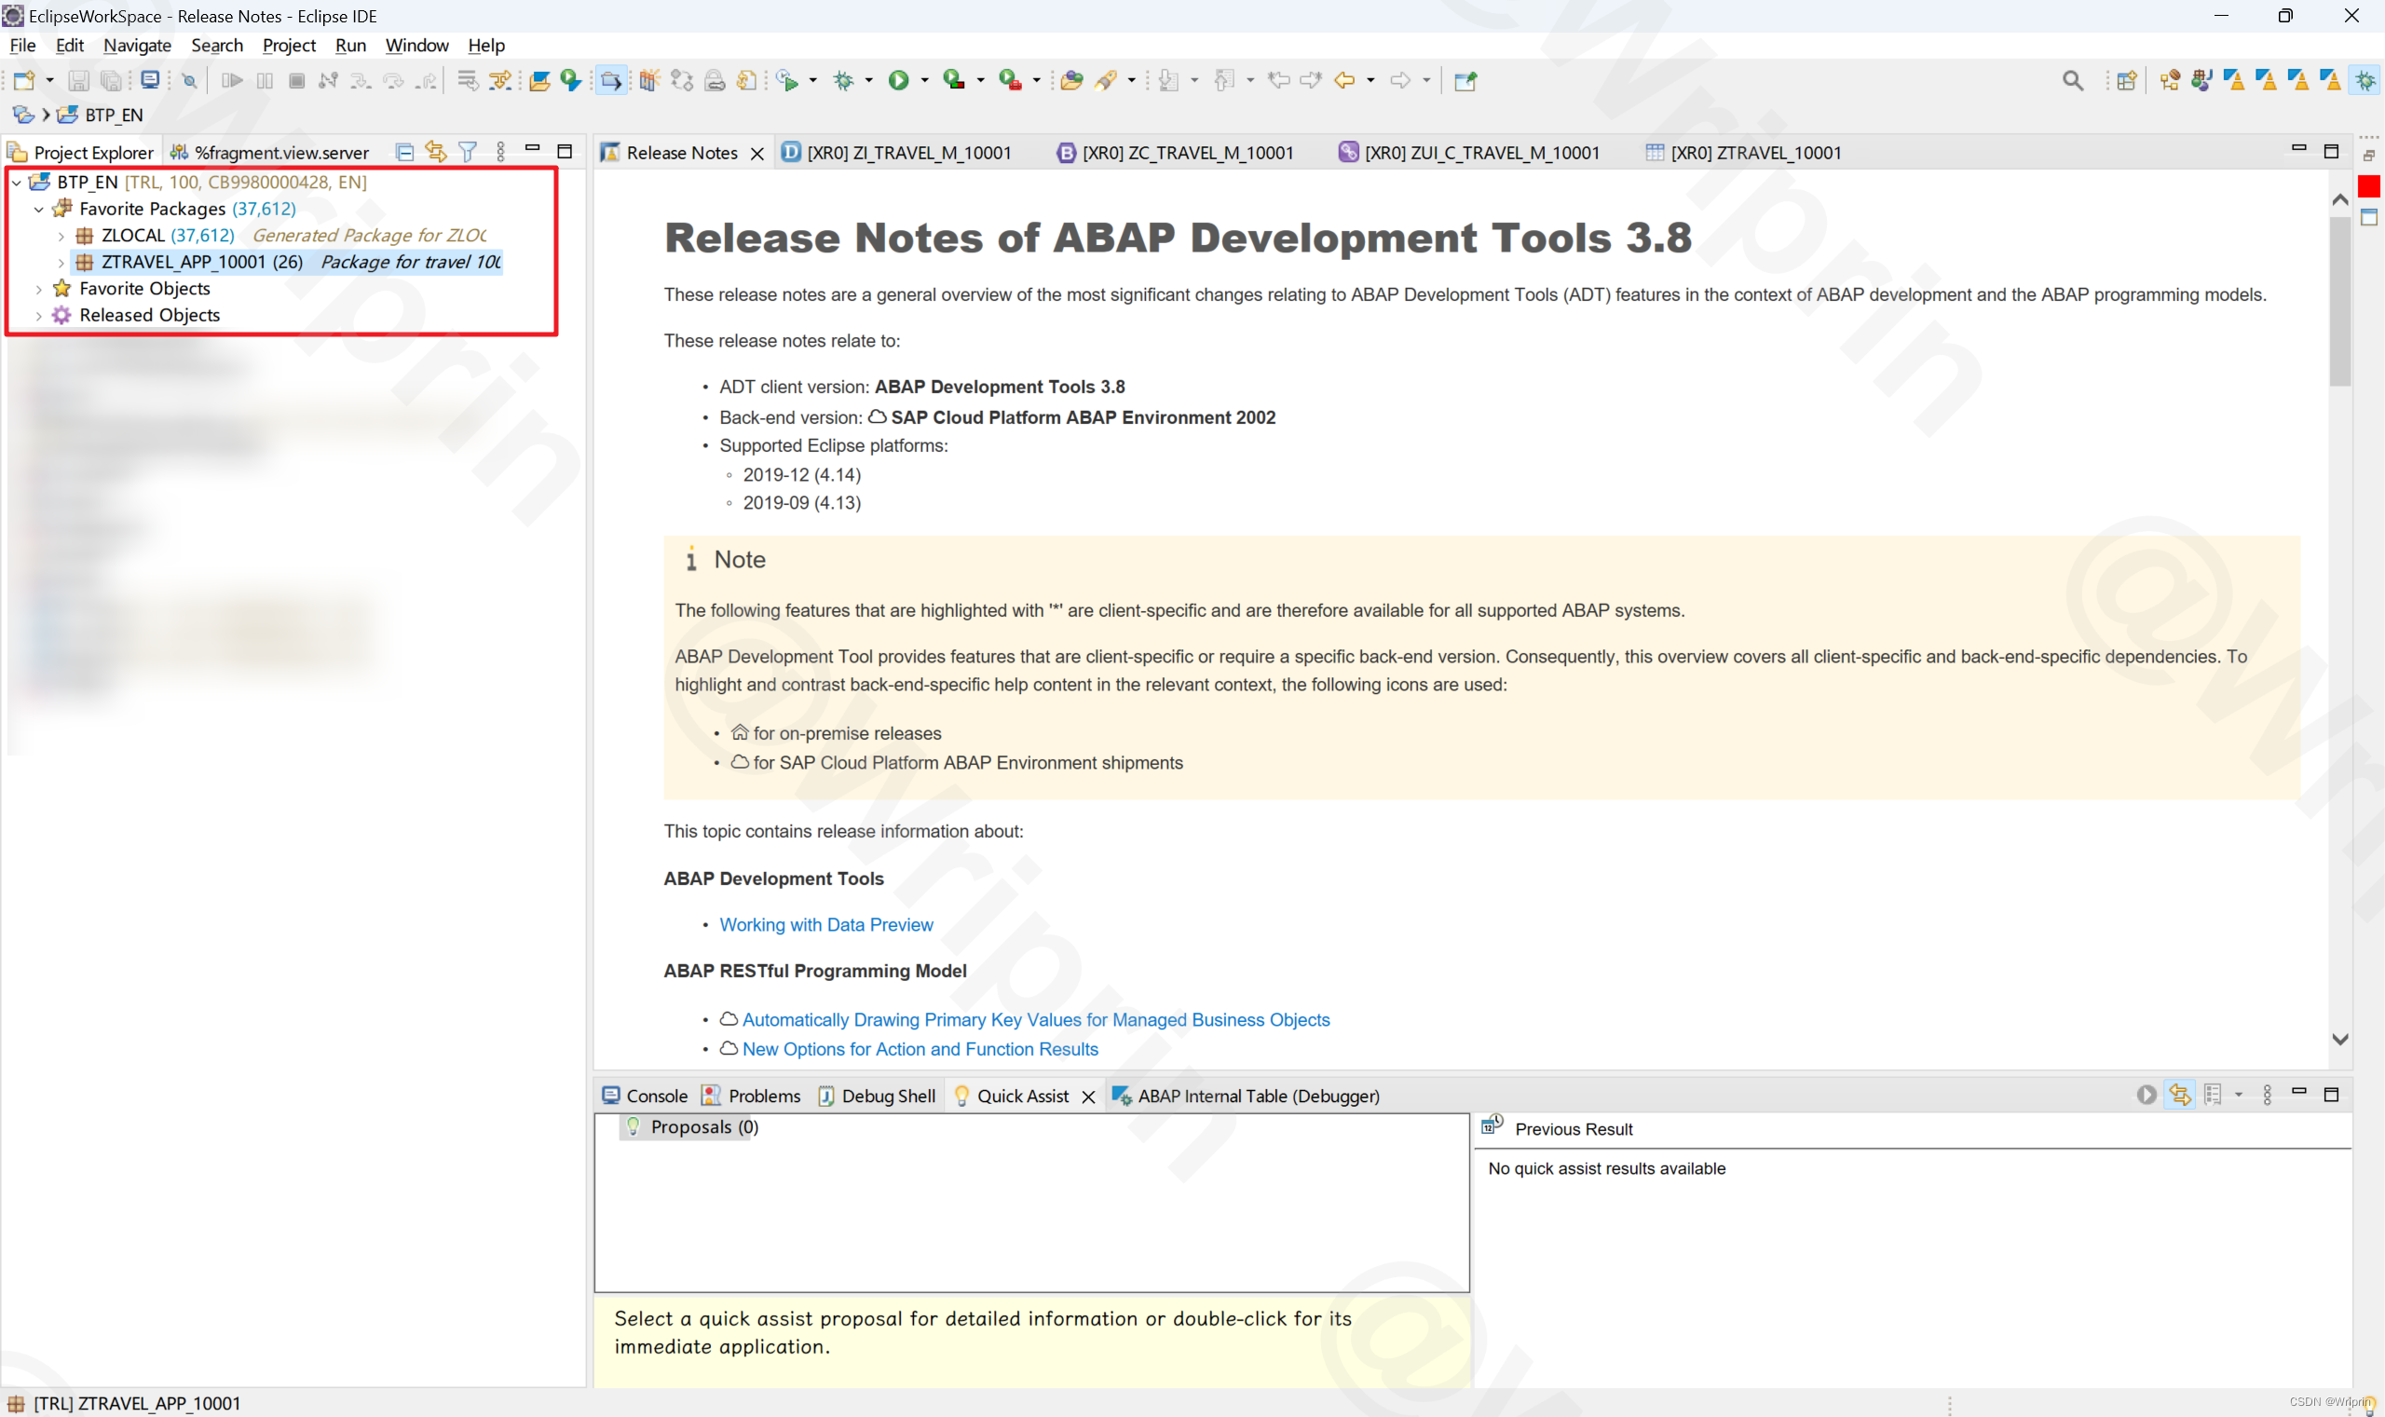The width and height of the screenshot is (2385, 1417).
Task: Switch to the Problems tab
Action: pos(751,1096)
